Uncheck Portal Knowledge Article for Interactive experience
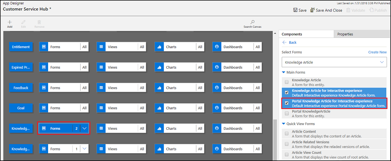 (287, 103)
